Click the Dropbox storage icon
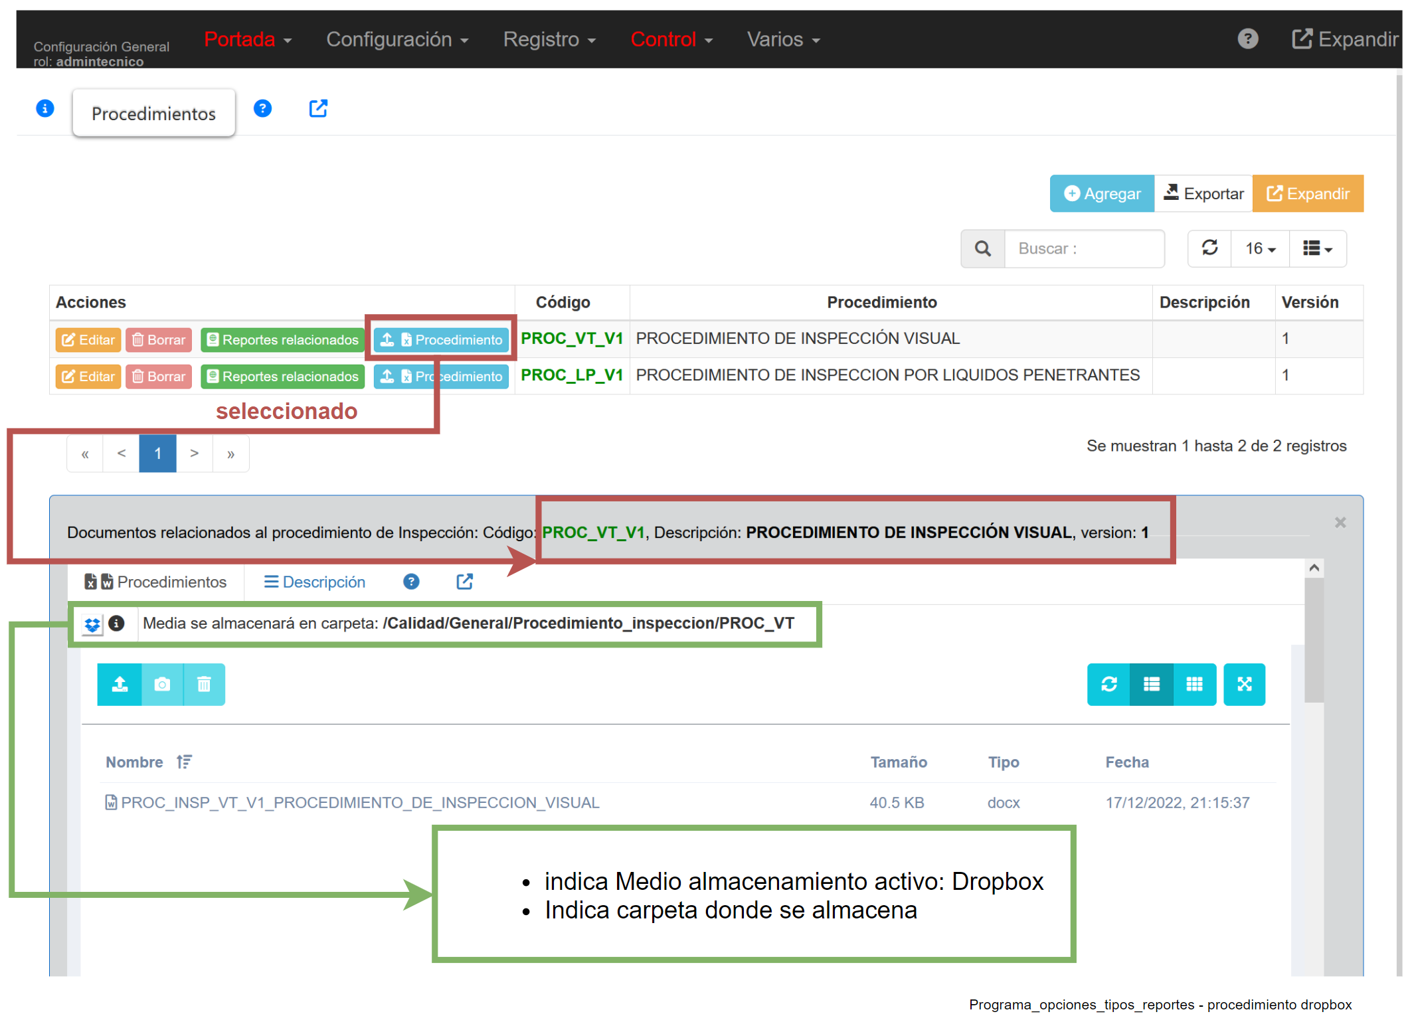 point(92,624)
